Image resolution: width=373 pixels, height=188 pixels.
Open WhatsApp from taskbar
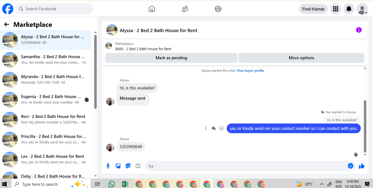tap(112, 184)
